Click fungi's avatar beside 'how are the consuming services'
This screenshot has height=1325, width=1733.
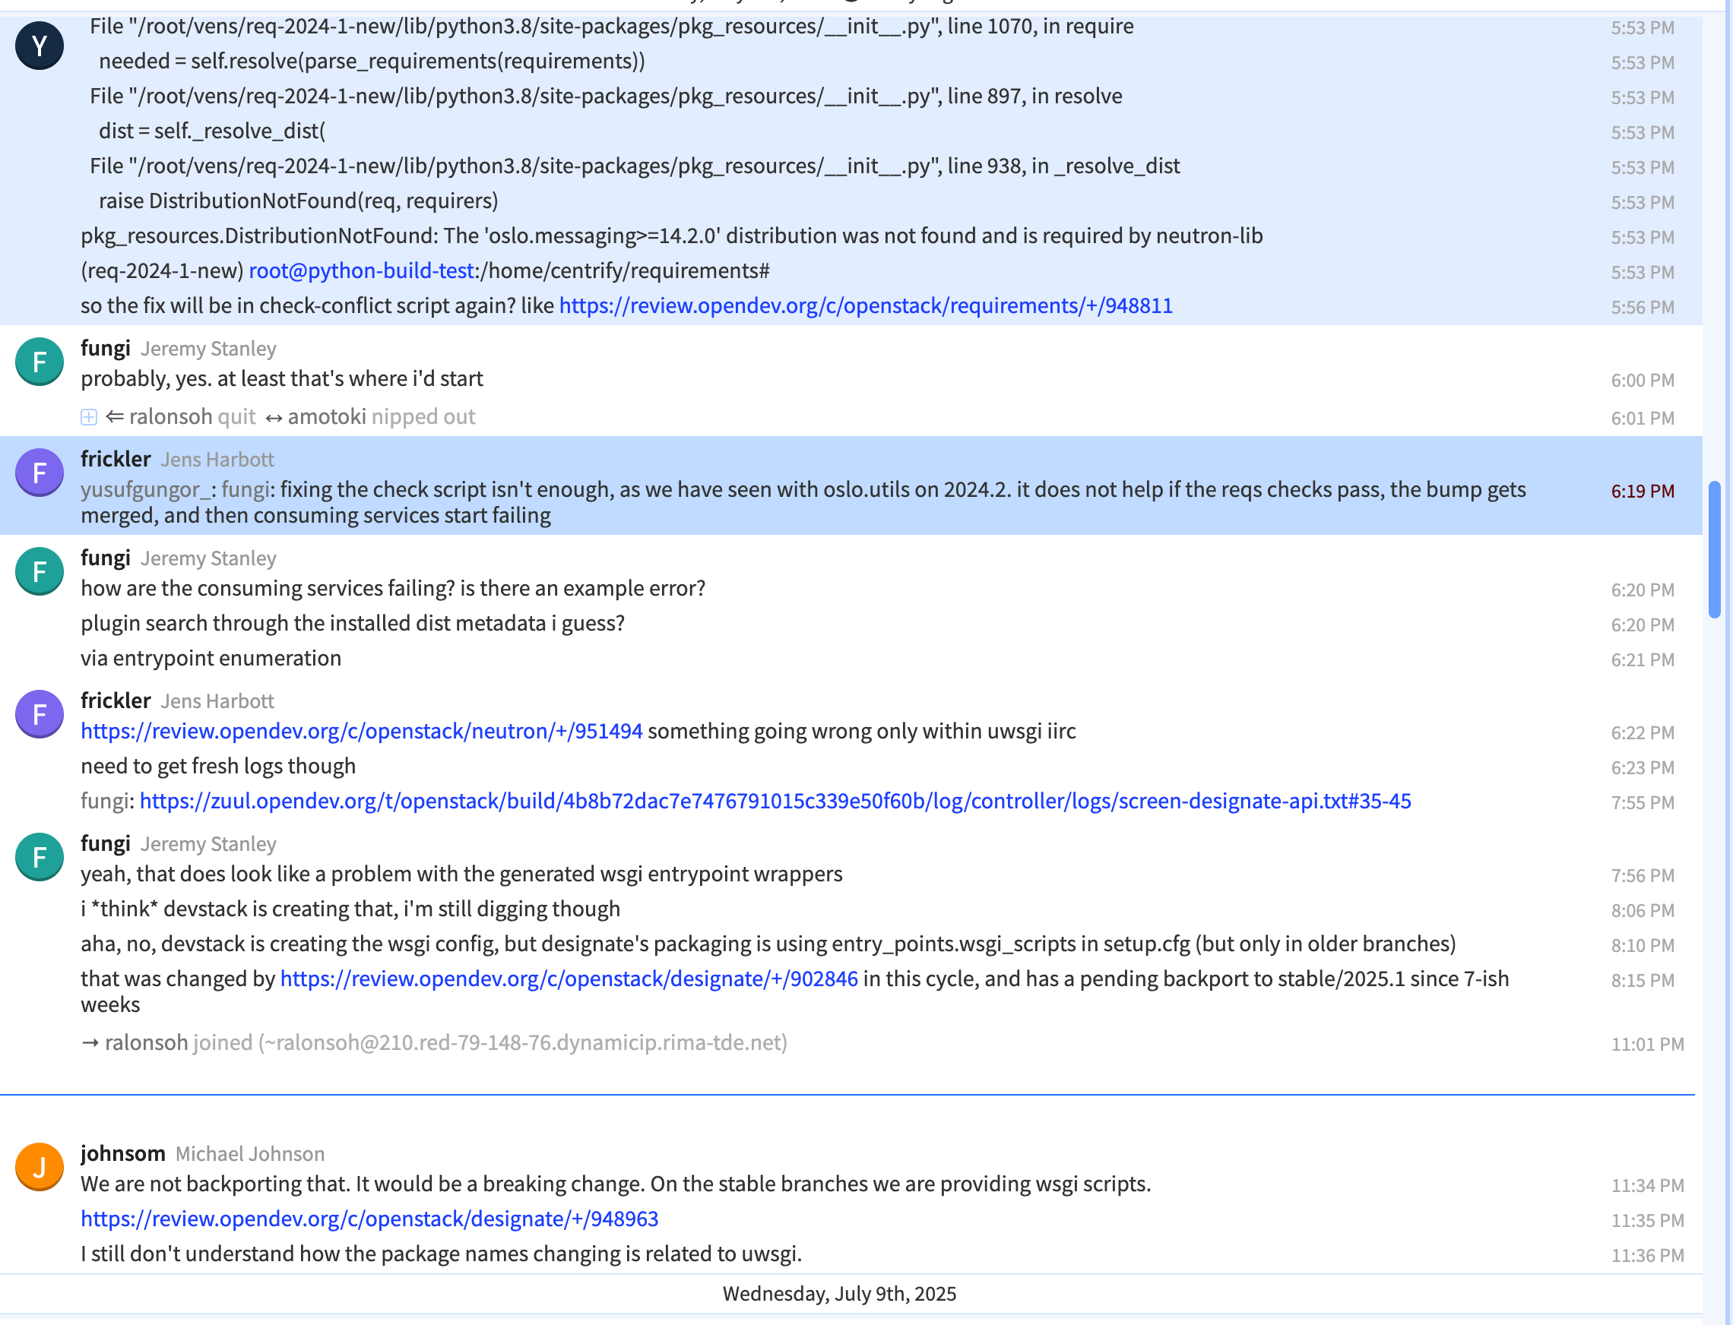(40, 571)
